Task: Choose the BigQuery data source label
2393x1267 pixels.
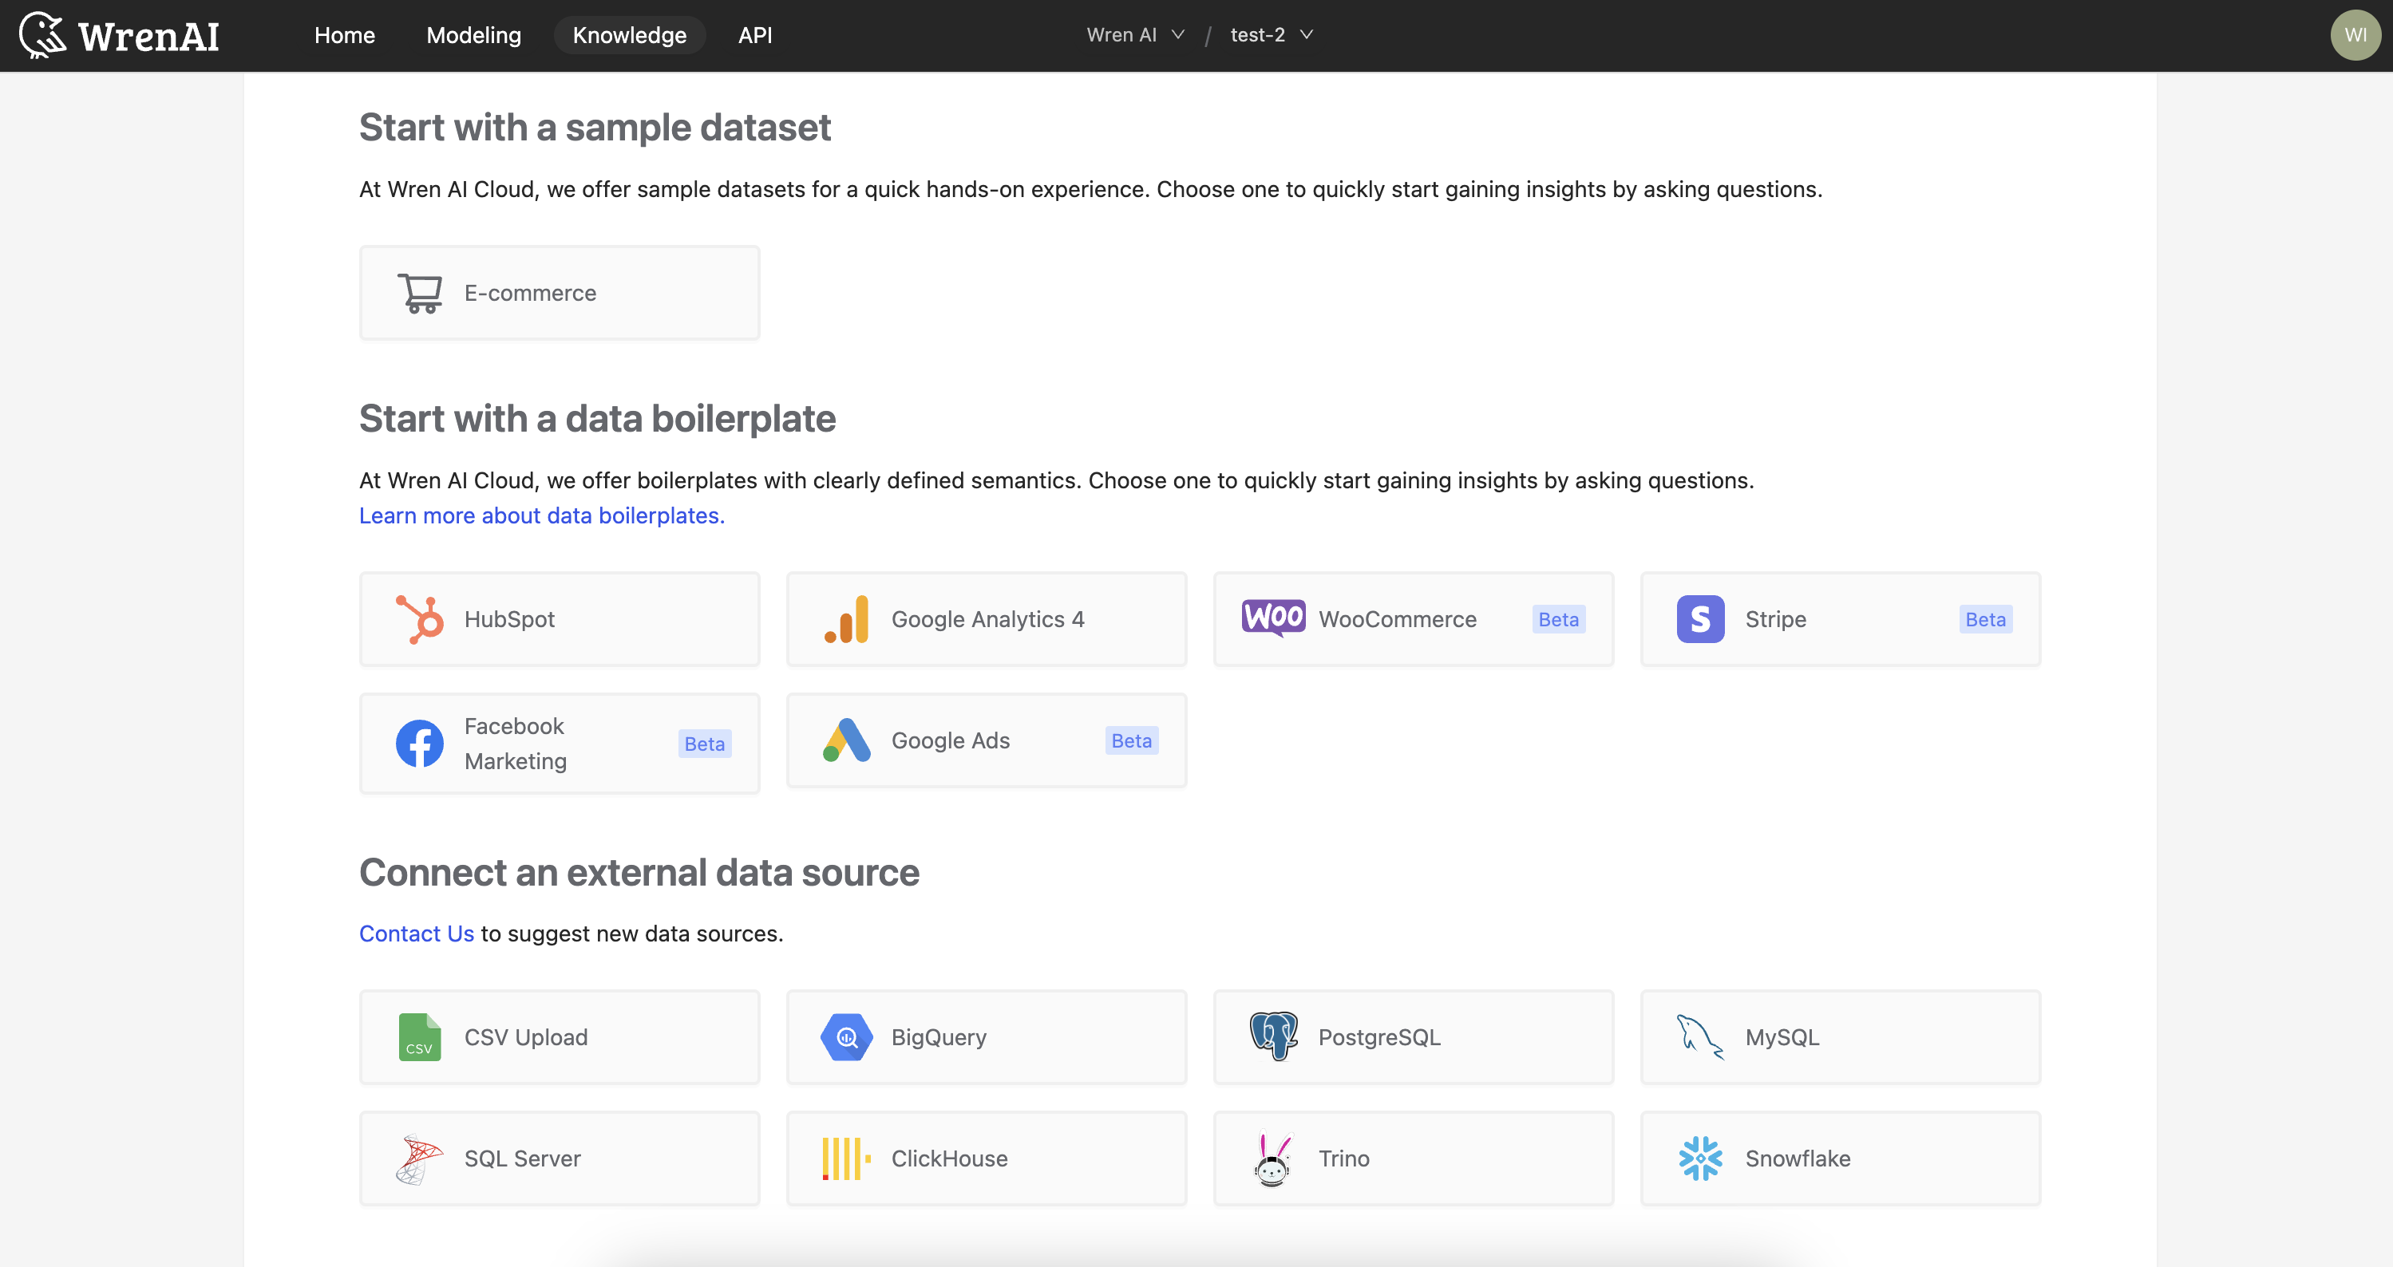Action: coord(939,1037)
